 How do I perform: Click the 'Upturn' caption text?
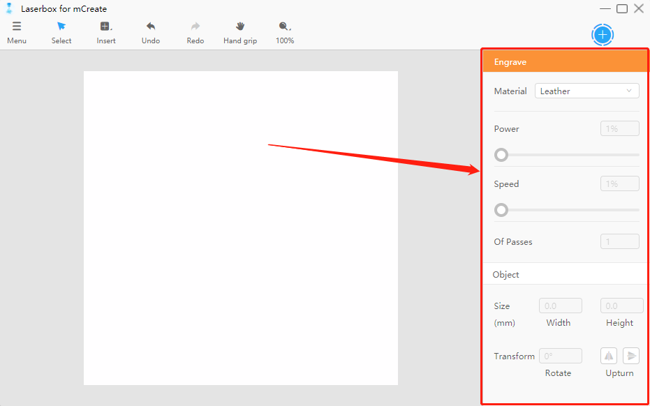click(619, 373)
